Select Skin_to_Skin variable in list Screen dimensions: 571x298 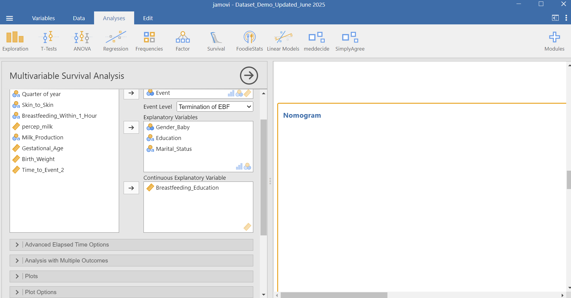(x=64, y=105)
